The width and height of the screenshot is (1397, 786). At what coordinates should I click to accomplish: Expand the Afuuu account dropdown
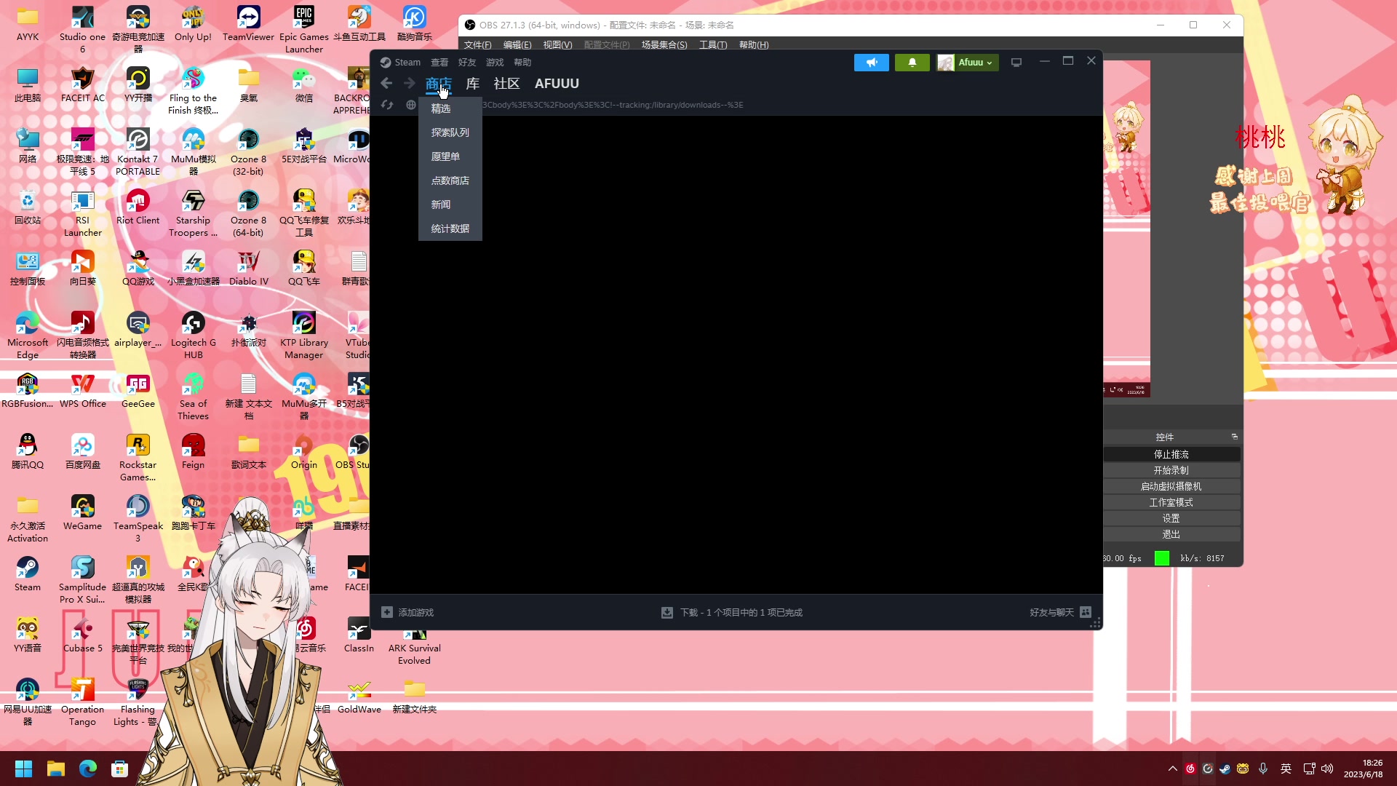point(968,63)
